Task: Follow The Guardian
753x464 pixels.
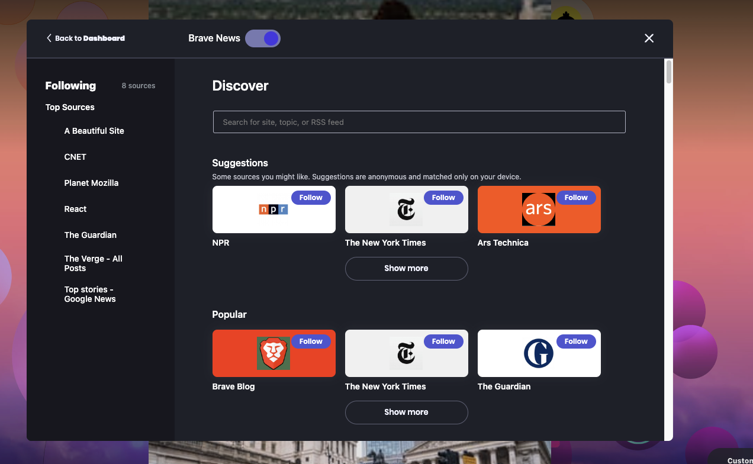Action: point(576,341)
